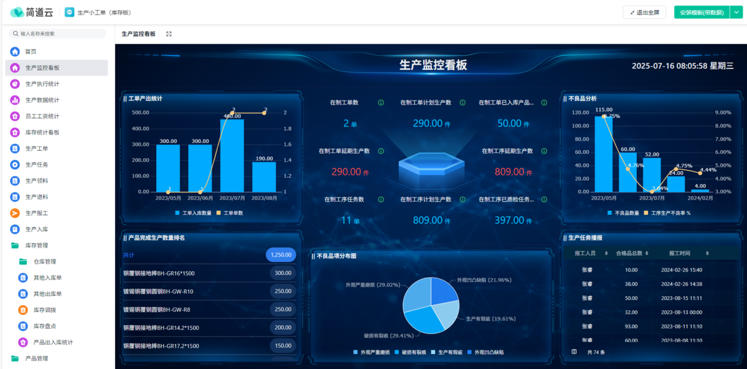Viewport: 747px width, 369px height.
Task: Click the 简道云 logo
Action: pos(31,12)
